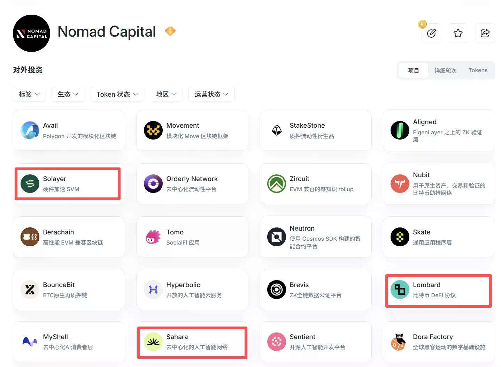
Task: Click the Solayer logo in the highlighted card
Action: pos(30,184)
